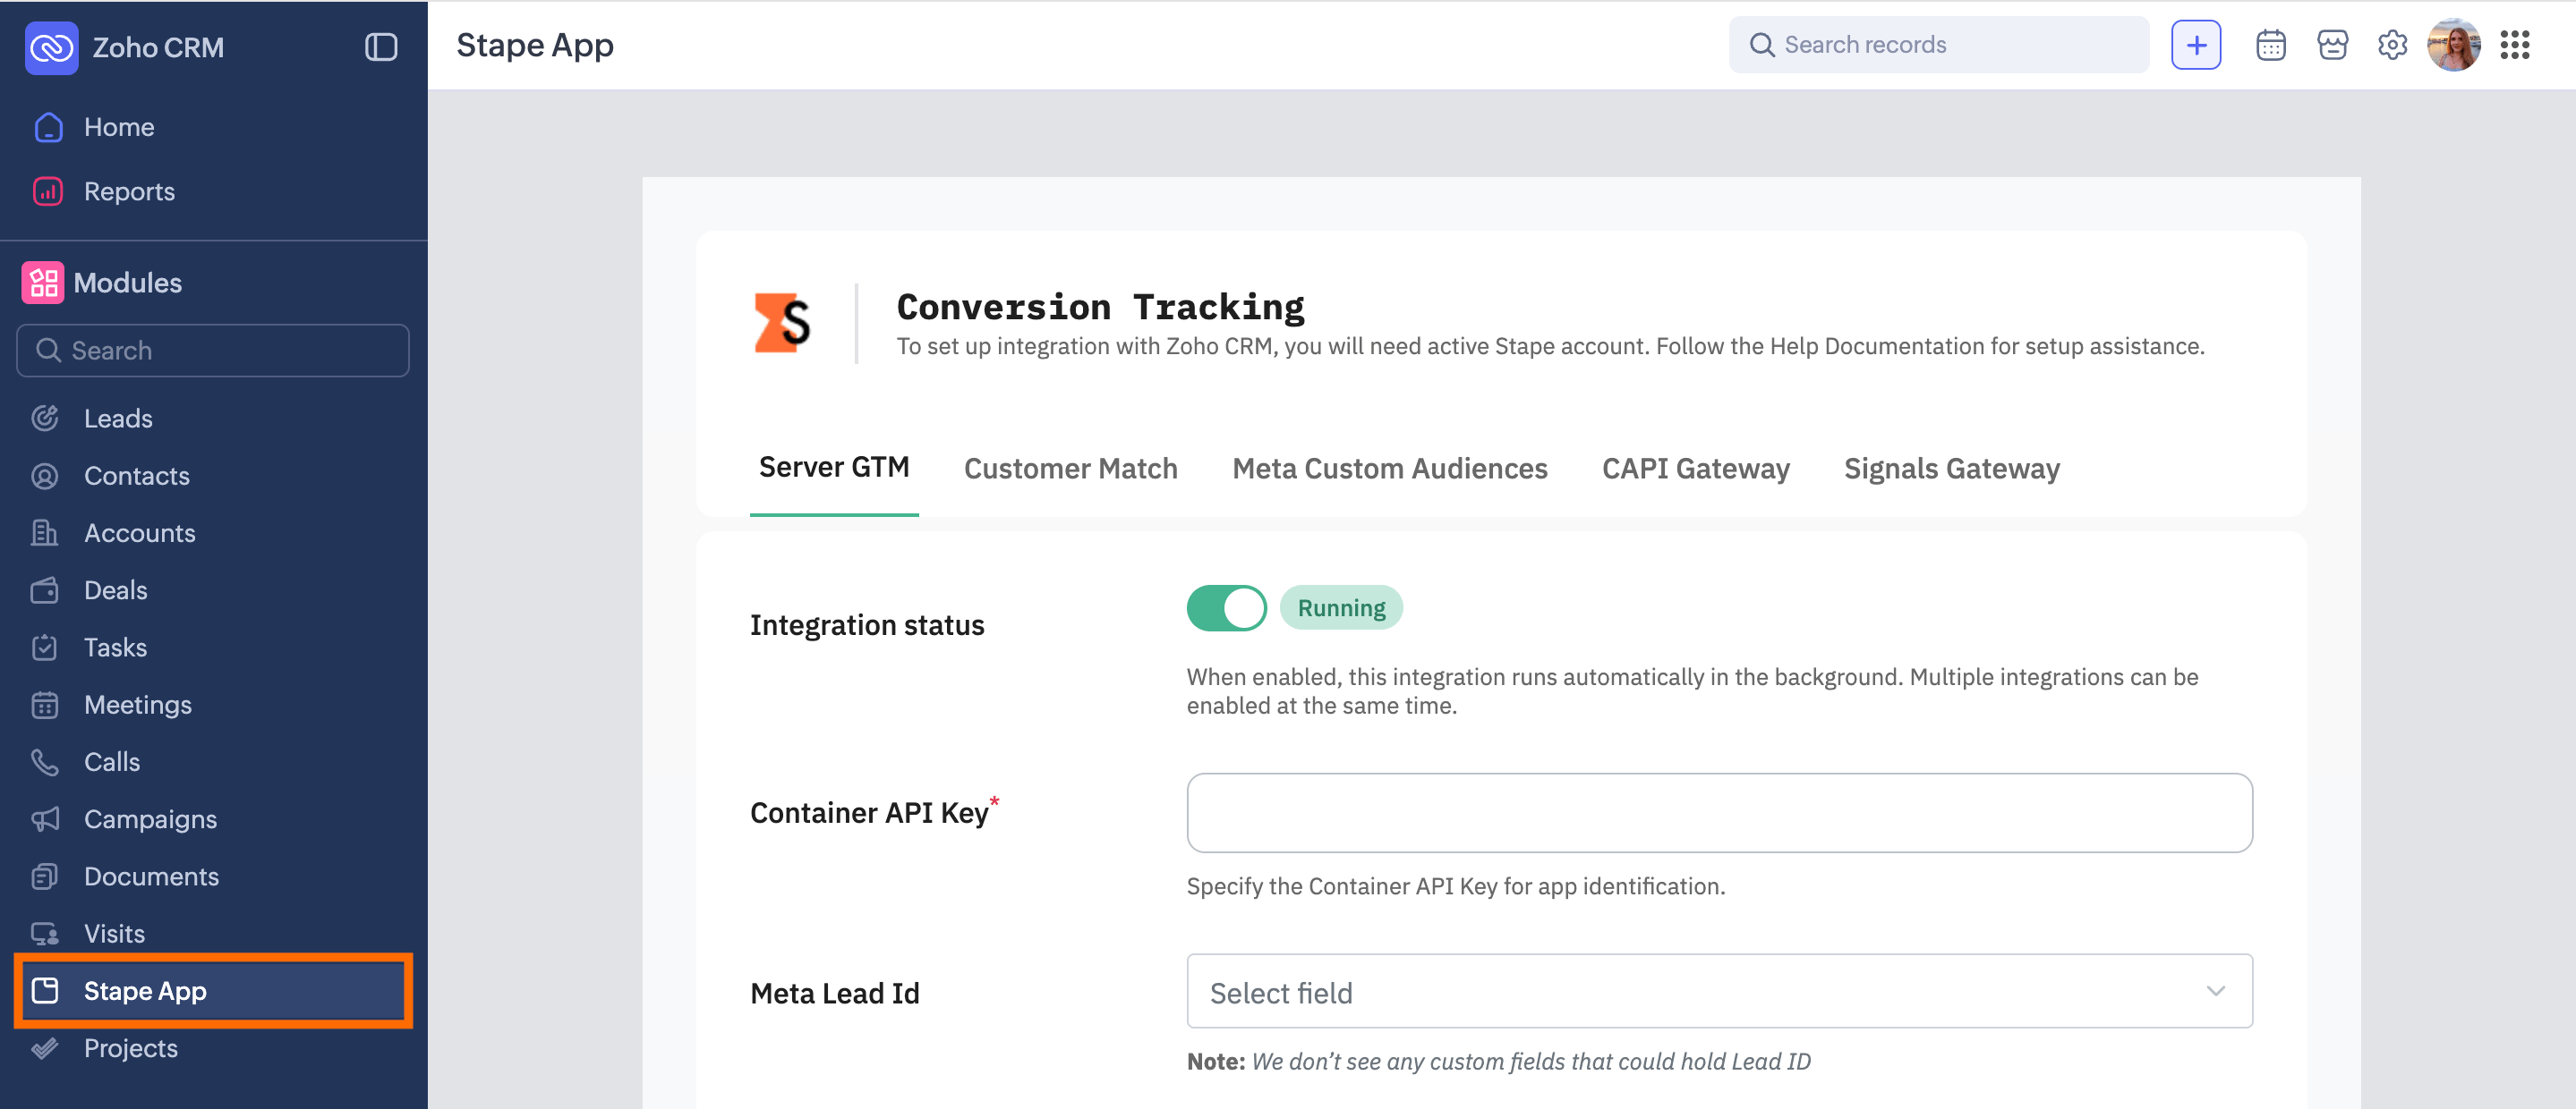Click the Meta Lead Id dropdown chevron
Viewport: 2576px width, 1109px height.
click(x=2215, y=991)
